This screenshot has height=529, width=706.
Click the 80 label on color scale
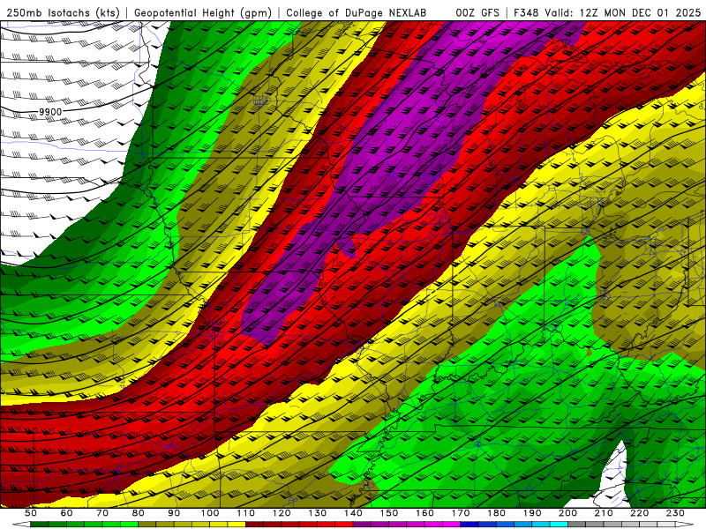point(139,513)
